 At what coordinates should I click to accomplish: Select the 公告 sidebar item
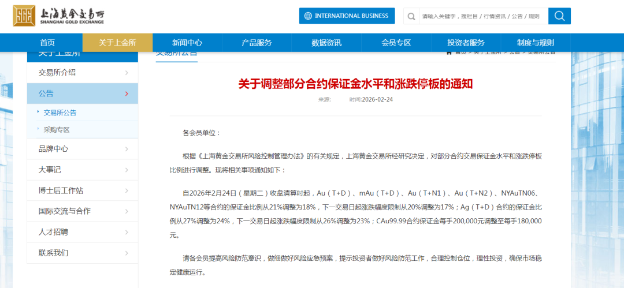coord(83,93)
